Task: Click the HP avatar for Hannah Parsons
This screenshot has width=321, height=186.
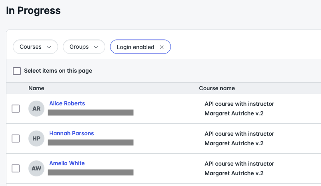Action: 36,139
